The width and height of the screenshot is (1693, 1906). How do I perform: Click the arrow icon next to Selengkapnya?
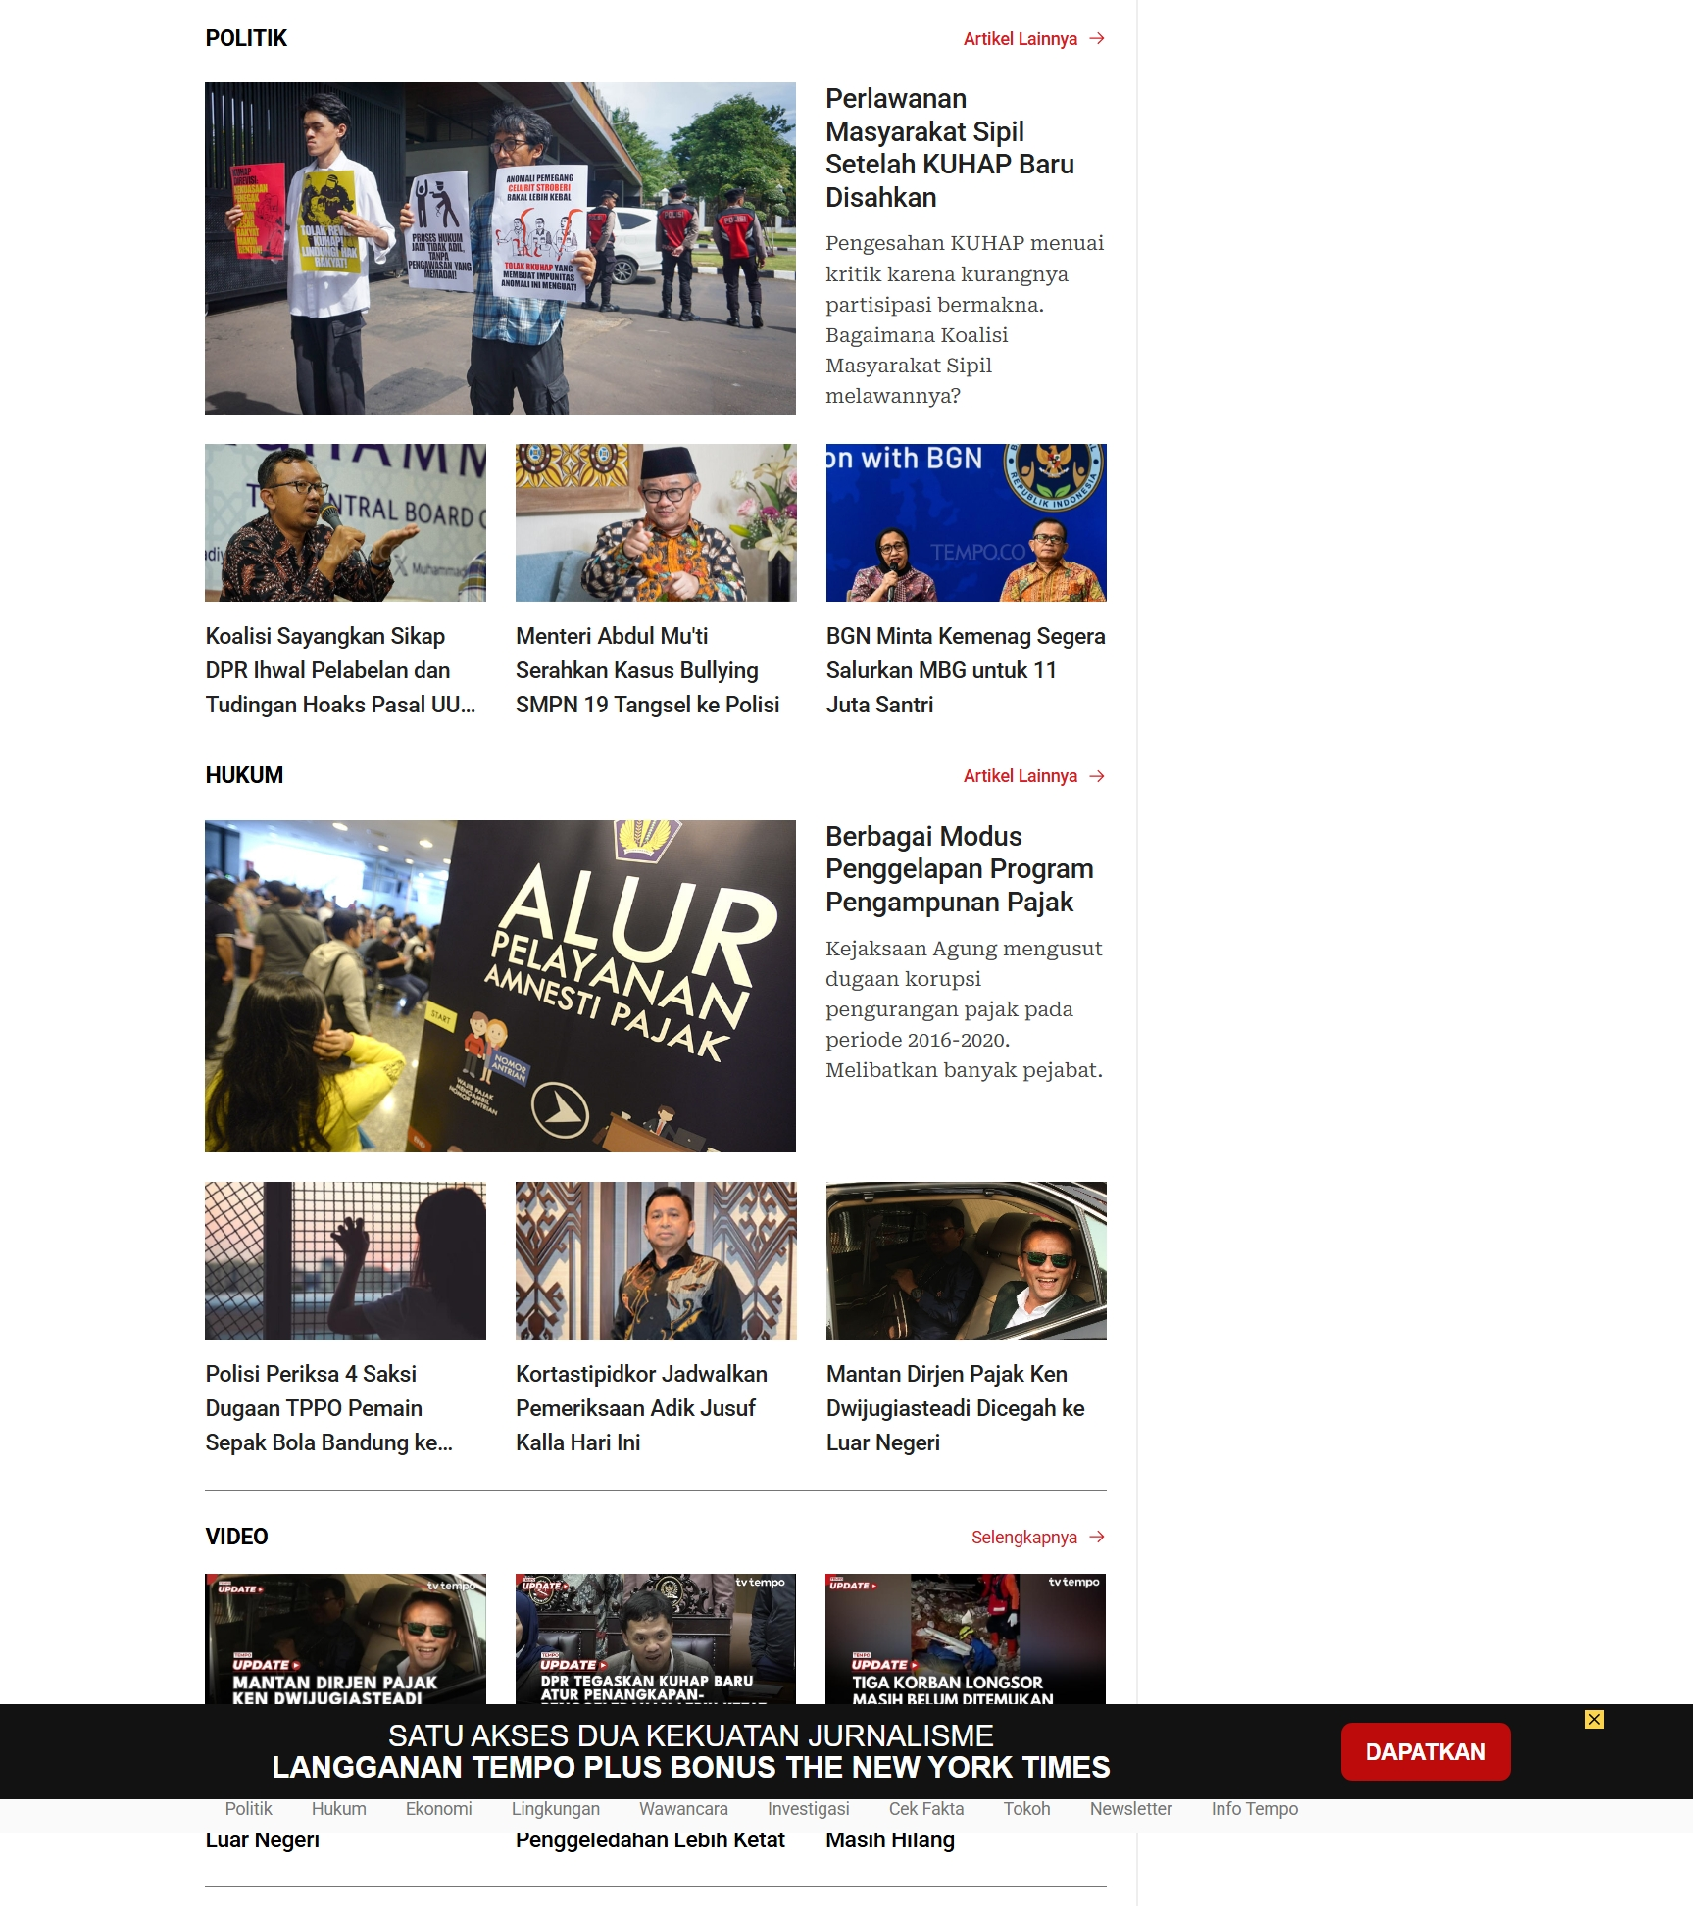(1097, 1537)
